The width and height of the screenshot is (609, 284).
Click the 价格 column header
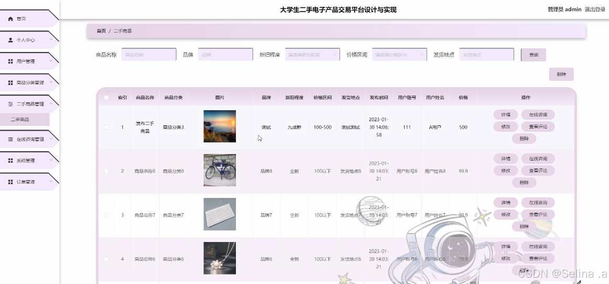(x=463, y=98)
